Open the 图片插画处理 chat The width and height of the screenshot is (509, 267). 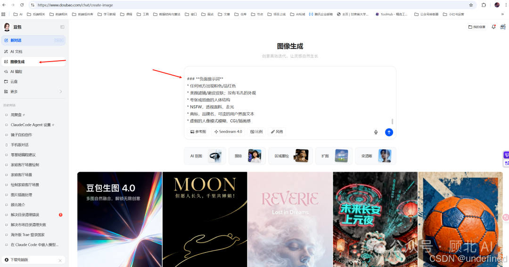[34, 195]
